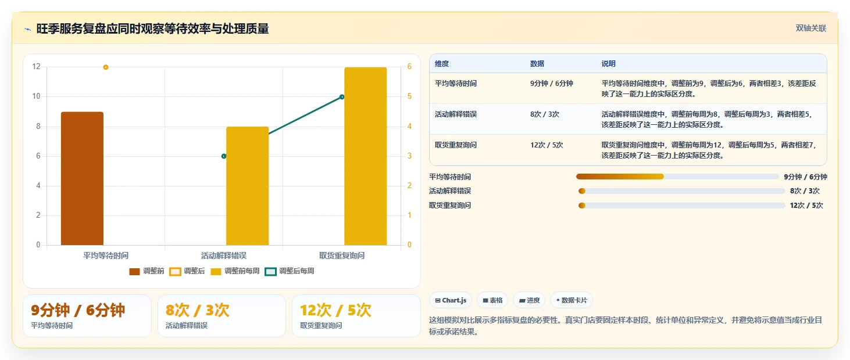The image size is (850, 360).
Task: Click the 取货重复询问 label beside its progress bar
Action: (450, 206)
